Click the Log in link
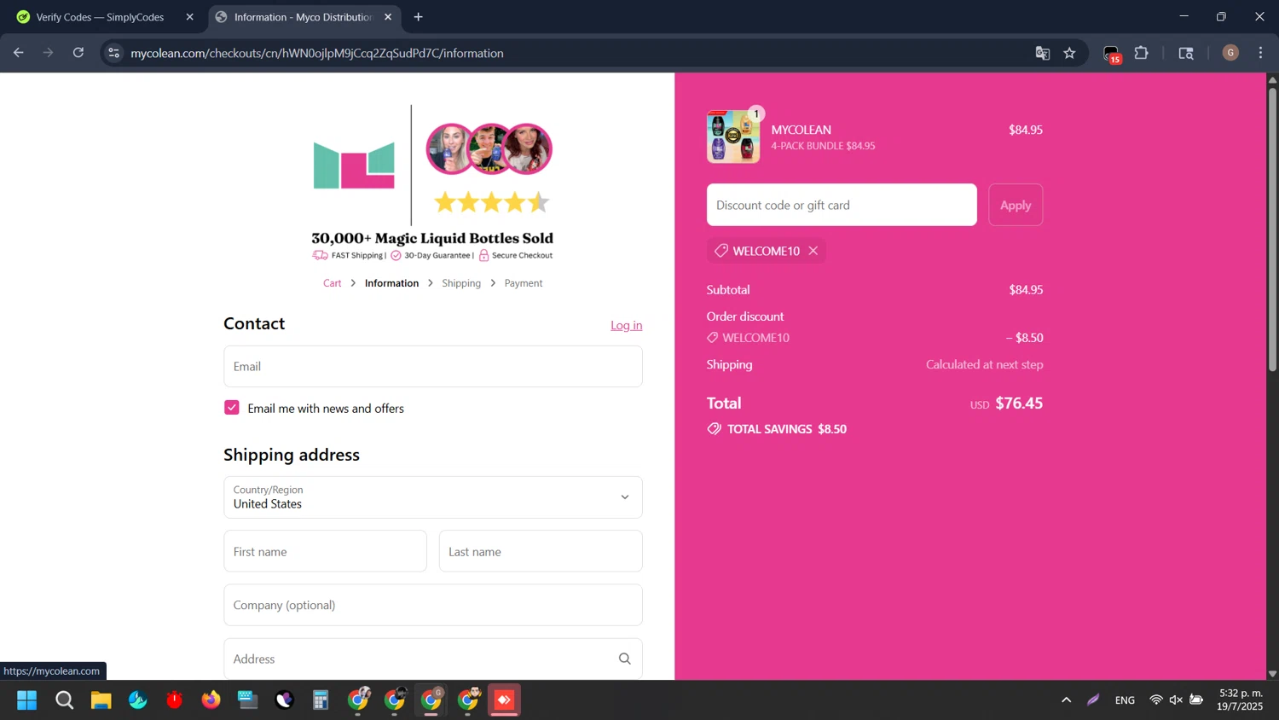The width and height of the screenshot is (1279, 720). [627, 325]
